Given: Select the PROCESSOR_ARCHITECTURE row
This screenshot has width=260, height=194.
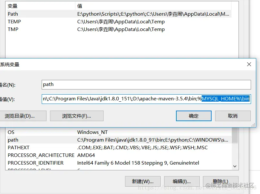Looking at the screenshot, I should (x=119, y=155).
